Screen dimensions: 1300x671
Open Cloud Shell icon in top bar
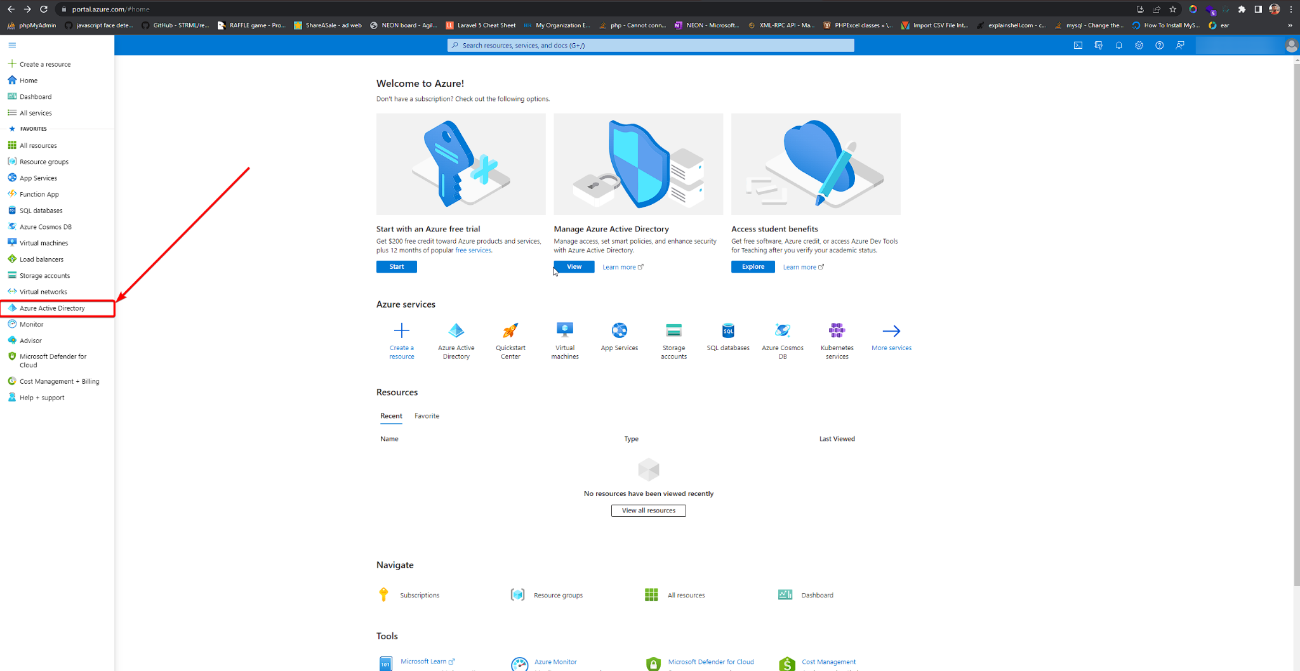(x=1078, y=45)
